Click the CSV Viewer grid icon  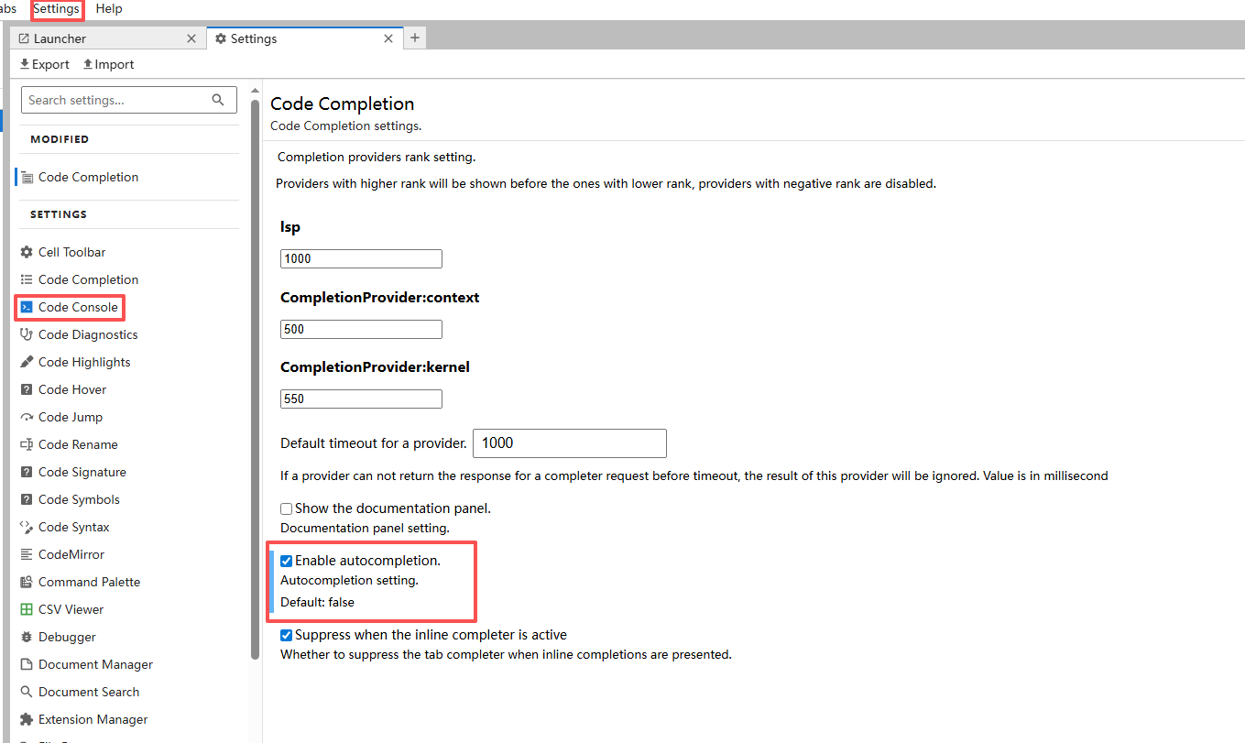[x=27, y=609]
